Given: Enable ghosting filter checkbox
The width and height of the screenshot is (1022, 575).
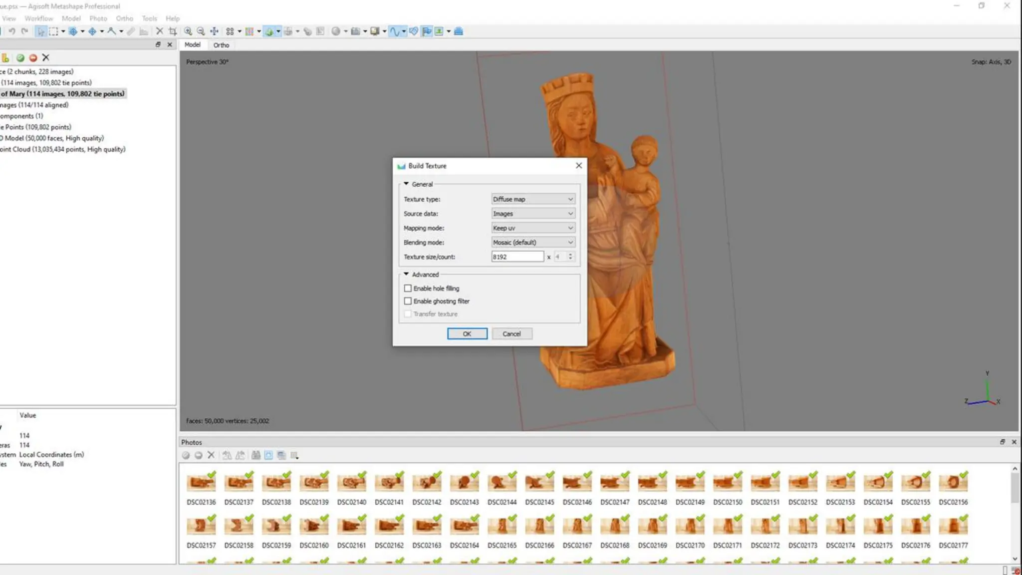Looking at the screenshot, I should [408, 301].
